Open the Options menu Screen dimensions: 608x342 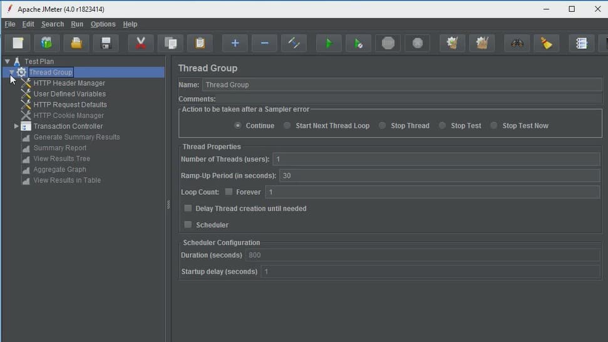tap(103, 24)
